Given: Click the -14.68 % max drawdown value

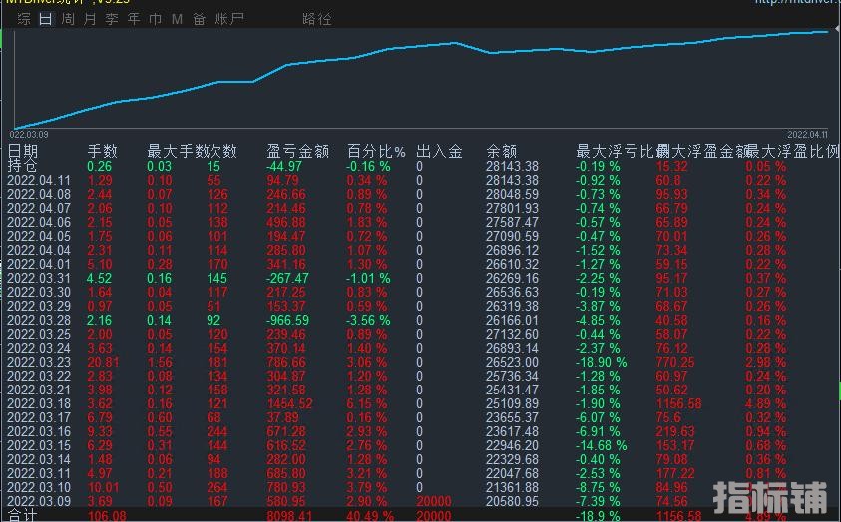Looking at the screenshot, I should (x=602, y=445).
